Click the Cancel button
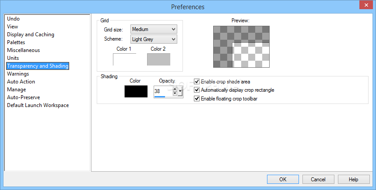Screen dimensions: 376x190 (x=318, y=179)
